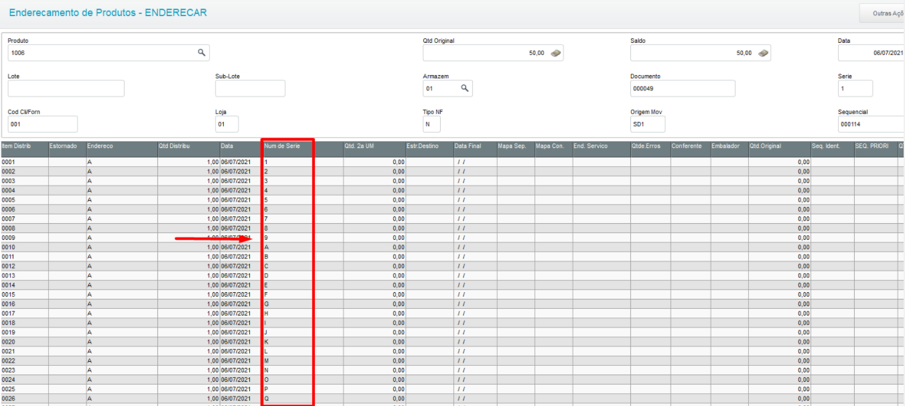Click Endereco cell 'A' in row 0003
This screenshot has width=905, height=406.
click(121, 181)
